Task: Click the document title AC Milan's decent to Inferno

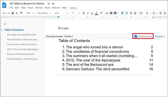Action: [x=27, y=3]
